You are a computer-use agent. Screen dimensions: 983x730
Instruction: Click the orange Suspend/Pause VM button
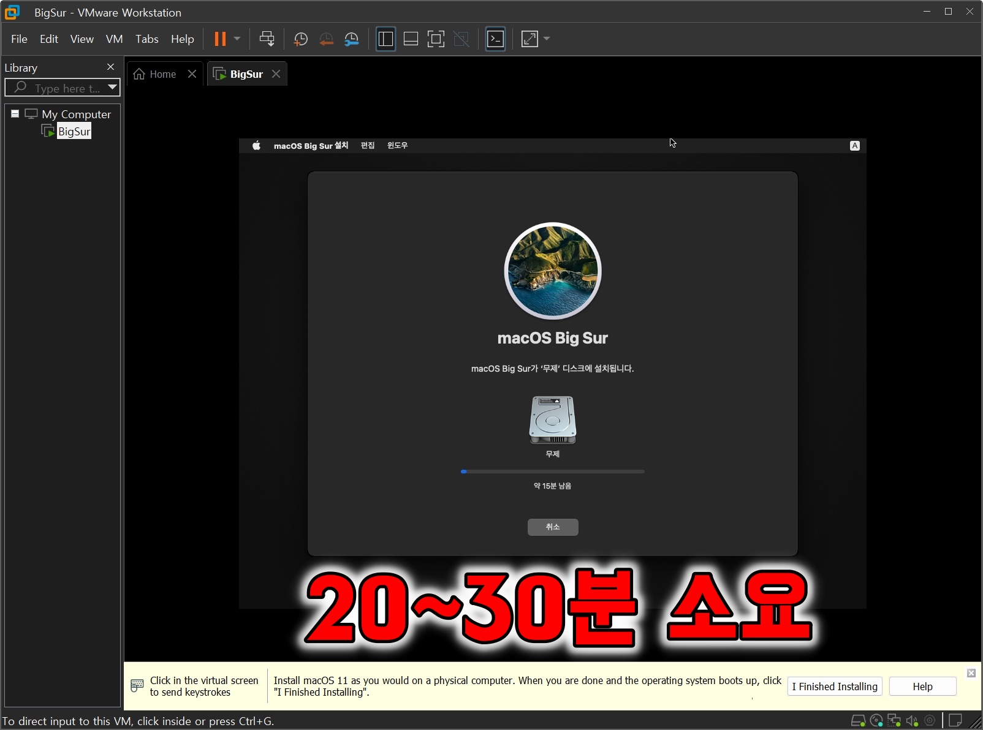click(x=220, y=39)
